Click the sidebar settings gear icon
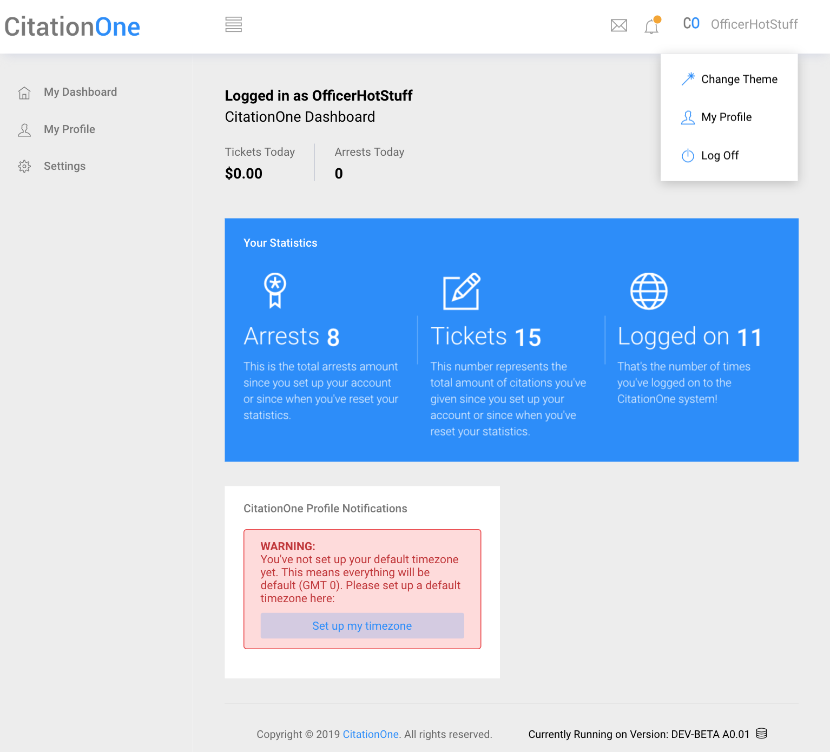 click(x=24, y=167)
